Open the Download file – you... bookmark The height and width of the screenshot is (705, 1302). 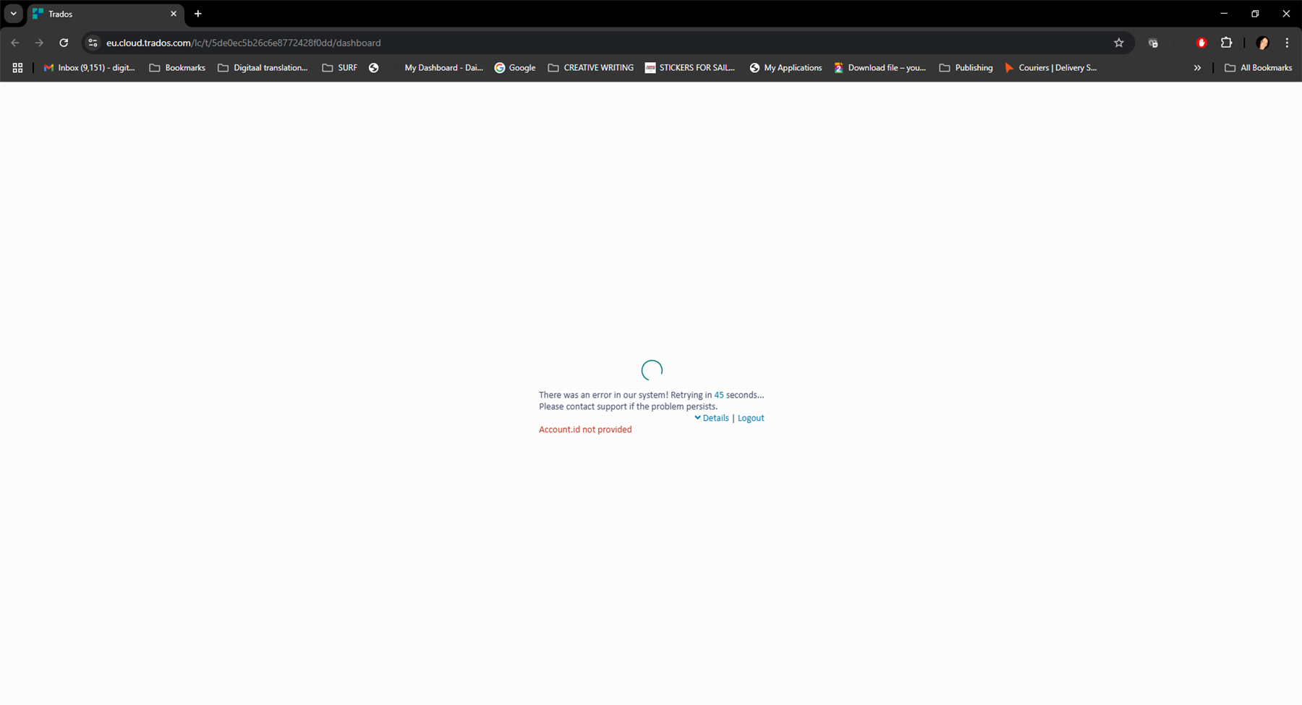click(x=880, y=67)
